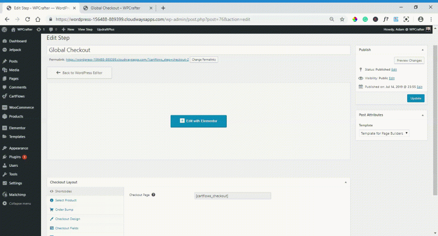Go back in browser history
Viewport: 438px width, 236px height.
click(x=7, y=19)
